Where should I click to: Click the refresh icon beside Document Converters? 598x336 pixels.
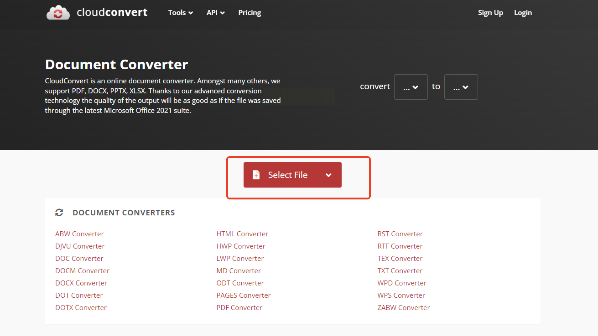coord(59,213)
